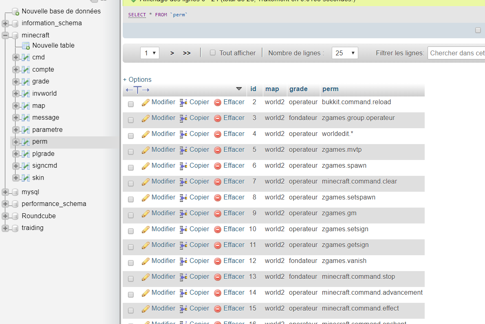This screenshot has width=485, height=324.
Task: Enable the Tout afficher checkbox
Action: tap(212, 53)
